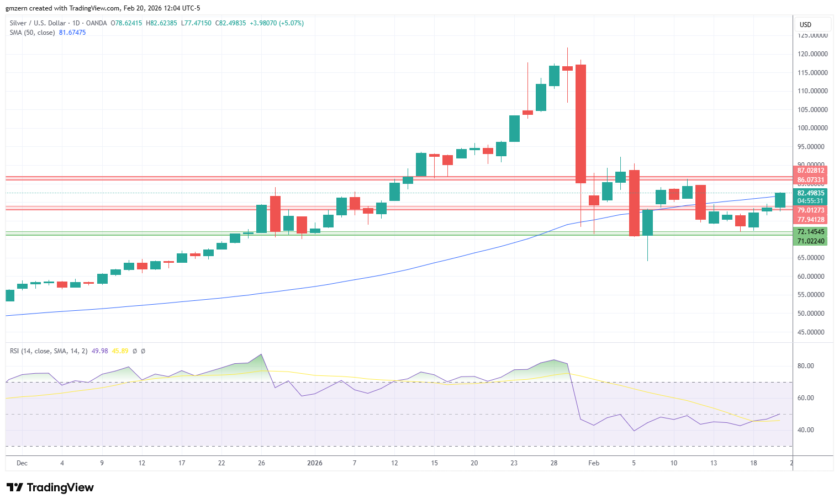This screenshot has height=504, width=839.
Task: Select the close value C82.49835 in the legend
Action: (230, 23)
